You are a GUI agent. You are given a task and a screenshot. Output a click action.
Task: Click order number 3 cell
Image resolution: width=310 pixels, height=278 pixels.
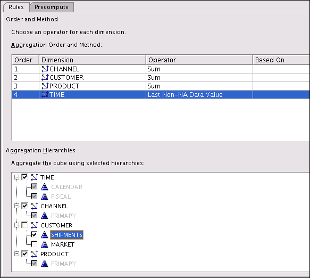click(26, 86)
